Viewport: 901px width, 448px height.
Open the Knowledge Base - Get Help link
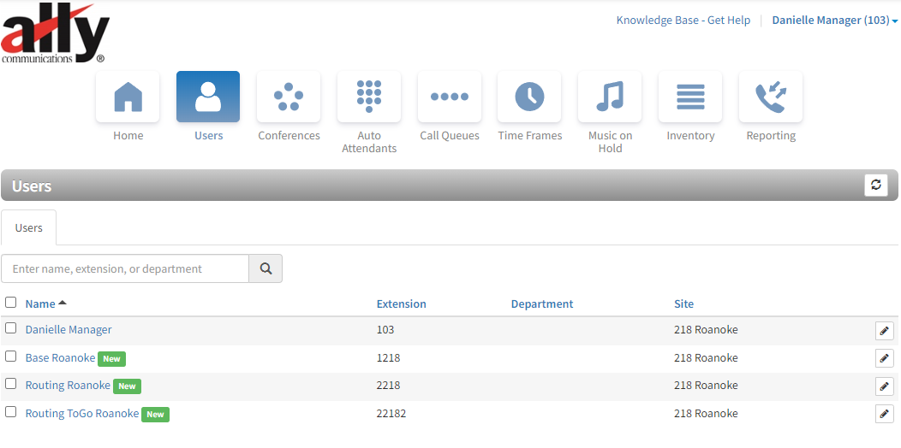tap(683, 21)
